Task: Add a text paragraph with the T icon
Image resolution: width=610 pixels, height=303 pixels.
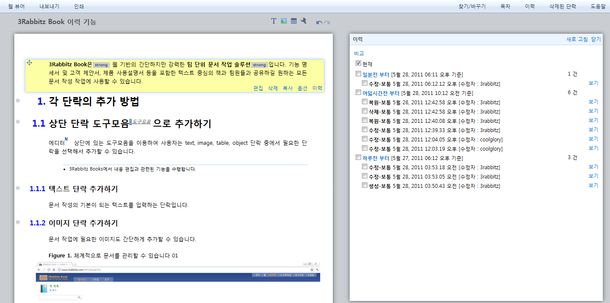Action: point(273,21)
